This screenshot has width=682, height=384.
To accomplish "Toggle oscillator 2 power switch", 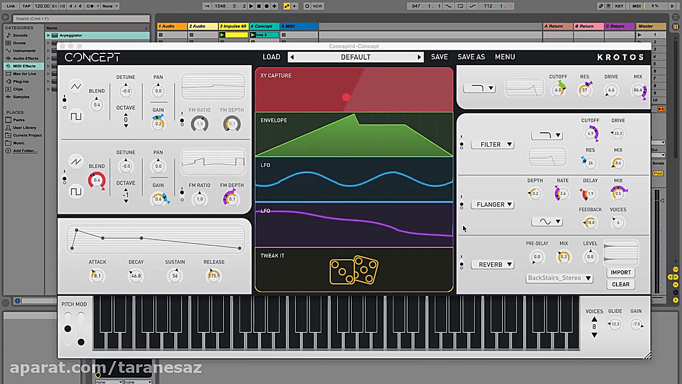I will [x=64, y=177].
